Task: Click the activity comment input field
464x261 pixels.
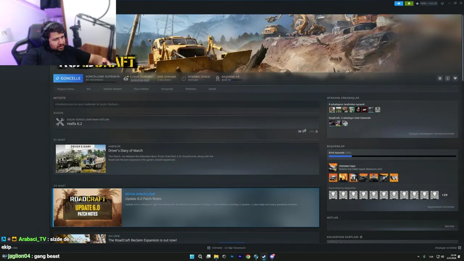Action: 186,104
